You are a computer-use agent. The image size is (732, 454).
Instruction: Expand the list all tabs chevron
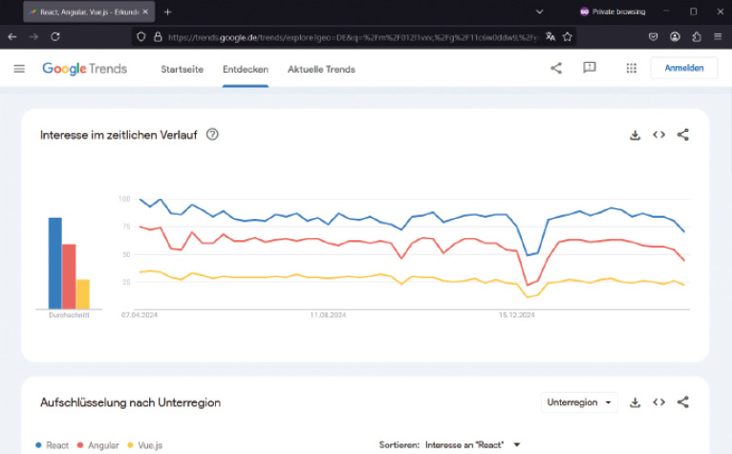pyautogui.click(x=539, y=12)
